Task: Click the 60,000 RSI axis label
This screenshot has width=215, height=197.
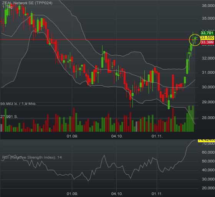Action: (x=208, y=152)
